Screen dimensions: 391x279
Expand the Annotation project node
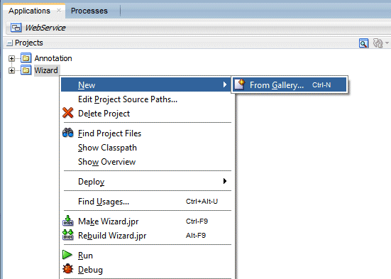(x=11, y=58)
